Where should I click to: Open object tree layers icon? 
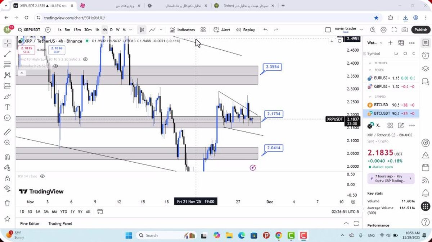[x=426, y=69]
